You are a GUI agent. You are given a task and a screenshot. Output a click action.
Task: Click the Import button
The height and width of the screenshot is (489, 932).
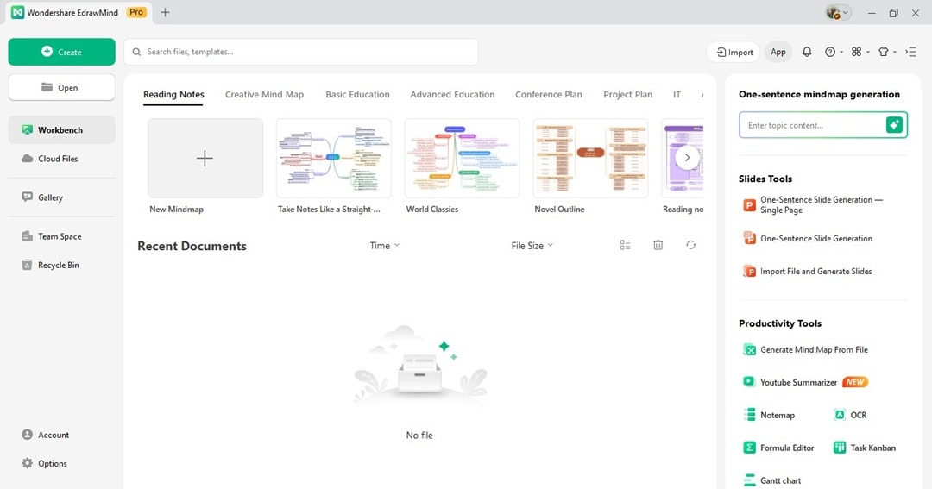[x=734, y=53]
